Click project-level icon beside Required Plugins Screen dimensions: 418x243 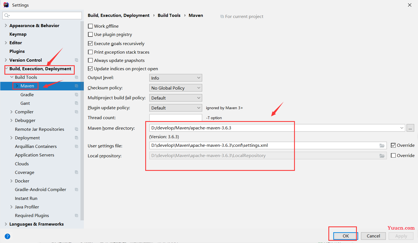[77, 215]
